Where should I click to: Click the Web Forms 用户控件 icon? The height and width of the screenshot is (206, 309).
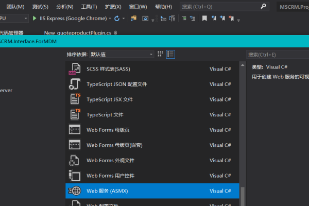pos(75,176)
